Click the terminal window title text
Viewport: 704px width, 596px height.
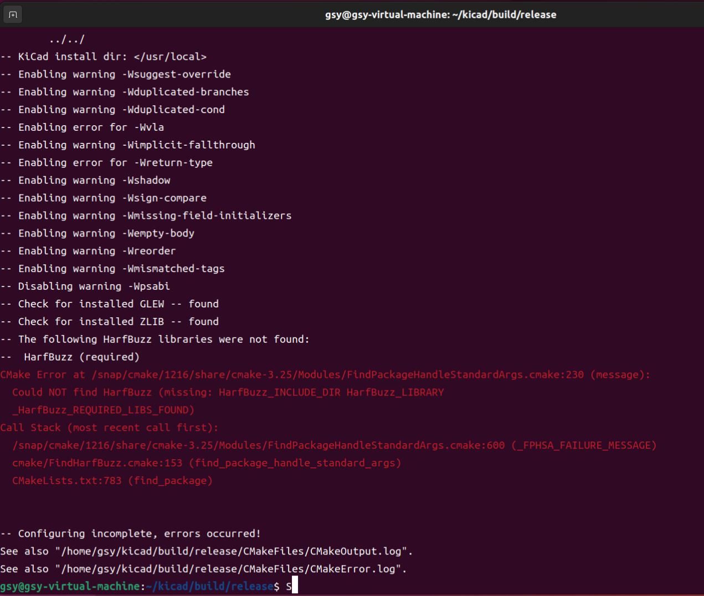pyautogui.click(x=440, y=15)
